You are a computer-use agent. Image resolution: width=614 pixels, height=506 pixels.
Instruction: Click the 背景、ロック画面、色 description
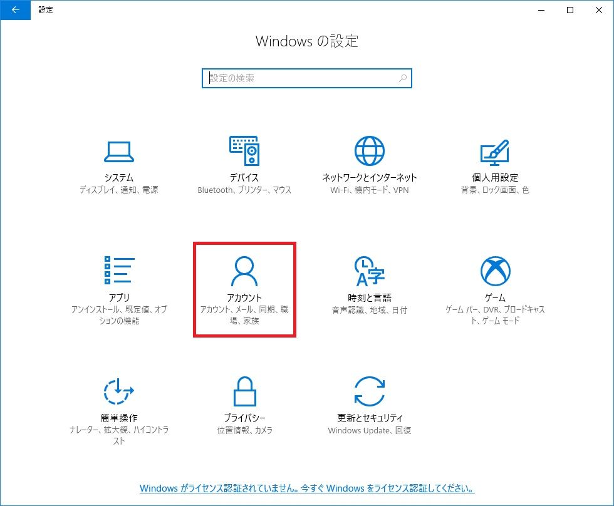coord(495,190)
